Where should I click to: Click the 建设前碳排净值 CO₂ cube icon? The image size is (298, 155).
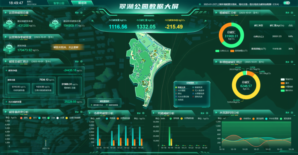coord(9,23)
